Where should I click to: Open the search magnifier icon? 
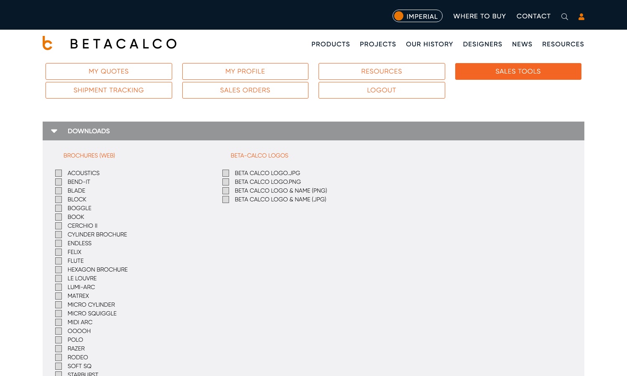[564, 17]
